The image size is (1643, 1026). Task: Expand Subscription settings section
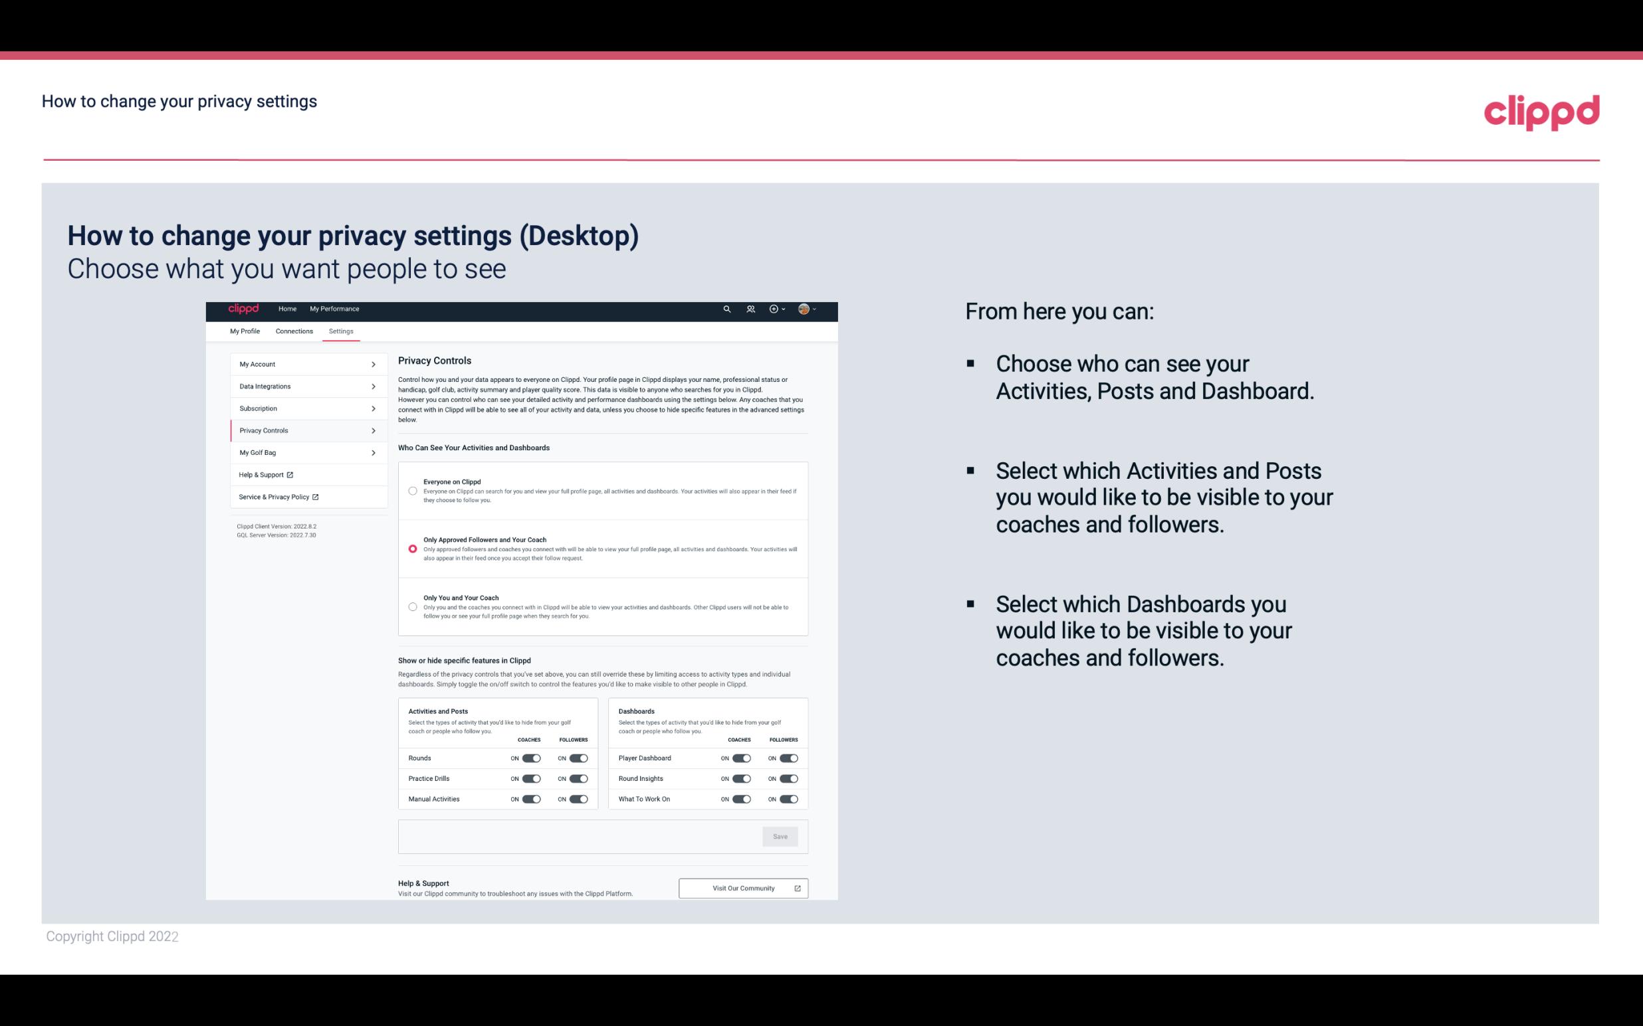point(303,408)
